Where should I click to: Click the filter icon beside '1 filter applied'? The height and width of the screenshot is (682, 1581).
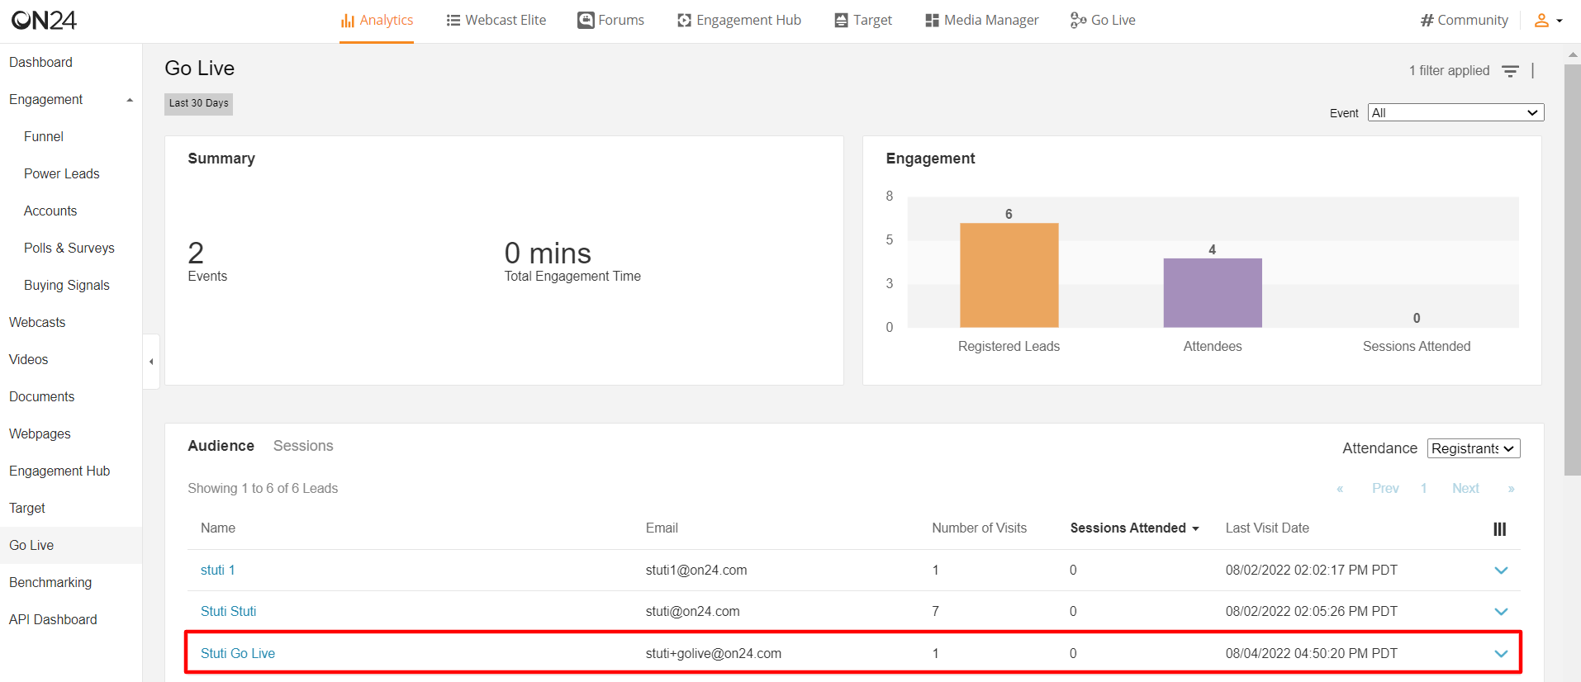coord(1510,71)
